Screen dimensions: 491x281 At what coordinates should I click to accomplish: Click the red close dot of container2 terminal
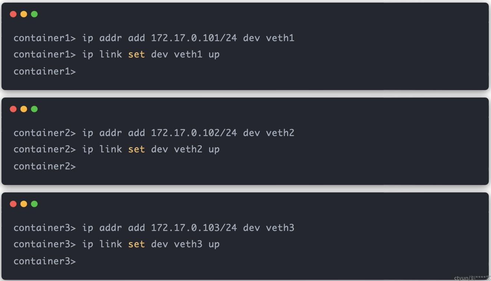13,109
